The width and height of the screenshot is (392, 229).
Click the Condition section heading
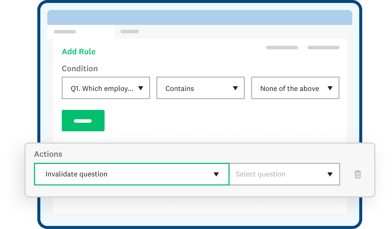tap(80, 69)
